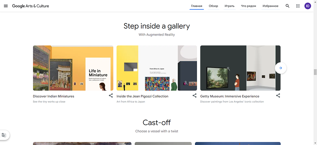Open Getty Museum: Immersive Experience link

(x=230, y=96)
